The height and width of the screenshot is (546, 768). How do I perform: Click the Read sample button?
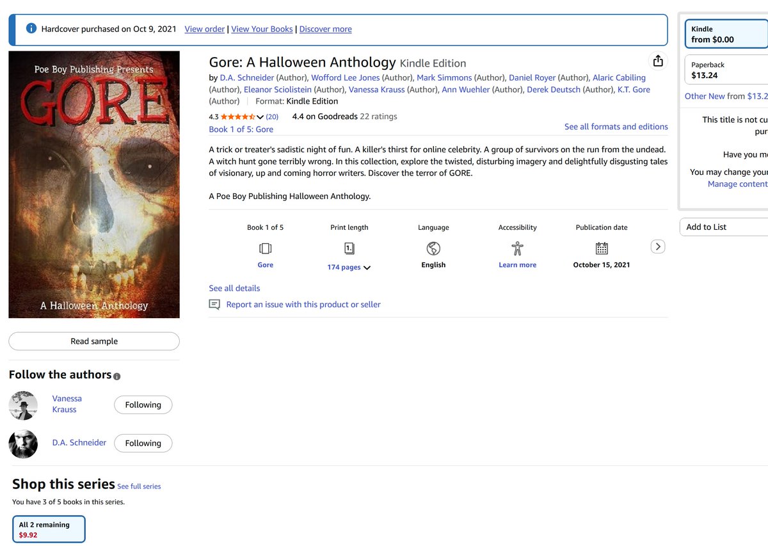[x=94, y=341]
